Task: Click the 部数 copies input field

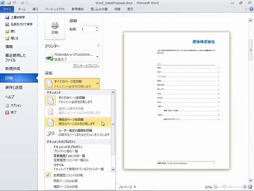Action: (88, 29)
